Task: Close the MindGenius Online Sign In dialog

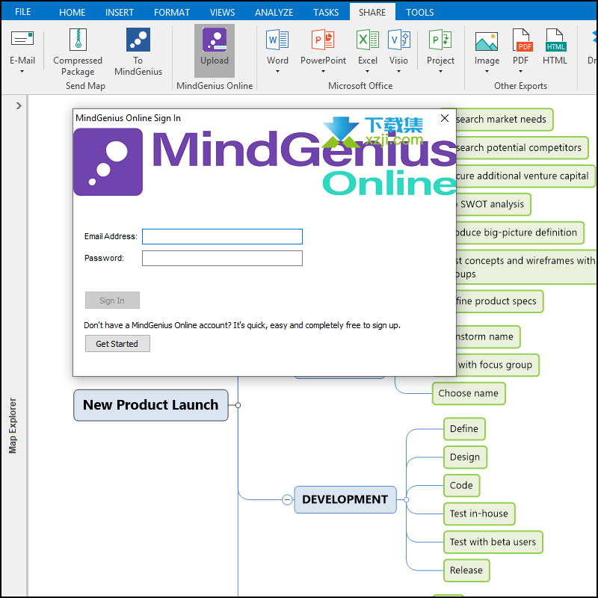Action: click(444, 118)
